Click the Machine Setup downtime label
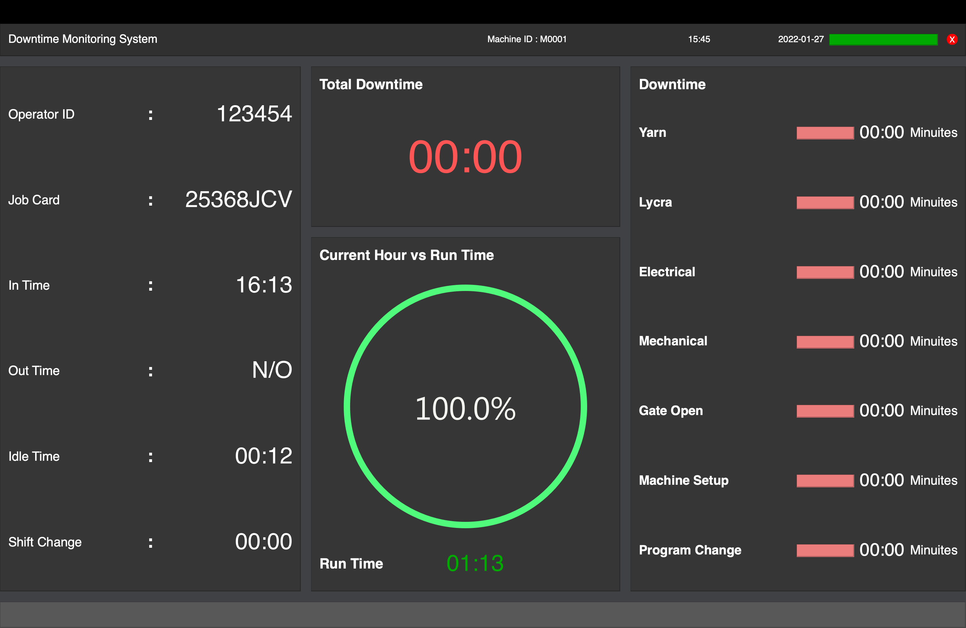This screenshot has width=966, height=628. click(684, 481)
